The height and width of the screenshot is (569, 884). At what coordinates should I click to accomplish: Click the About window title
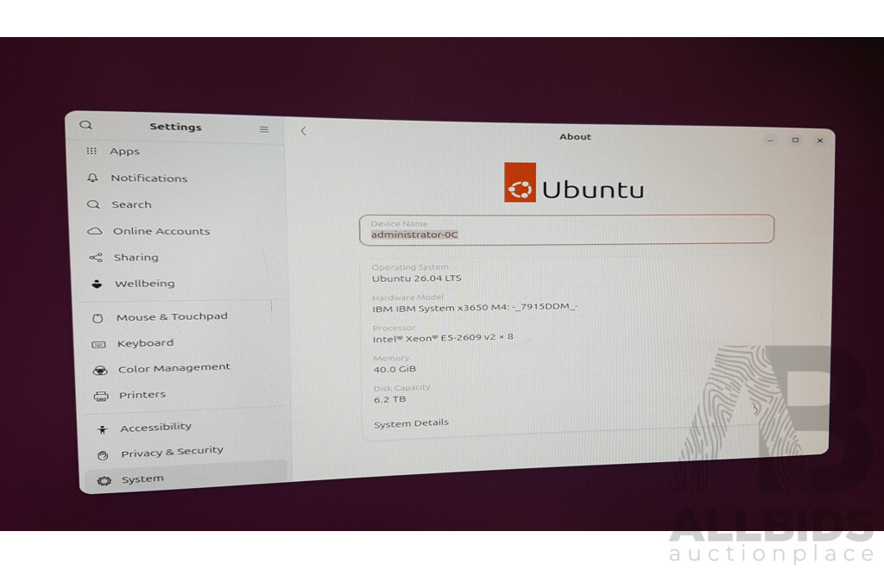575,136
